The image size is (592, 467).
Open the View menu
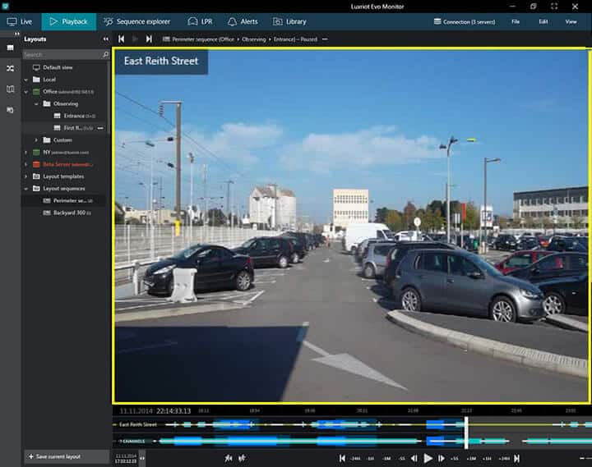click(x=571, y=21)
